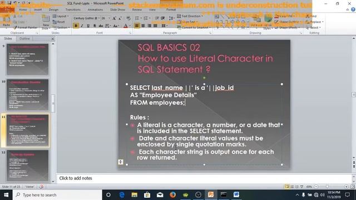Select Center text alignment
This screenshot has height=200, width=356.
(x=143, y=26)
